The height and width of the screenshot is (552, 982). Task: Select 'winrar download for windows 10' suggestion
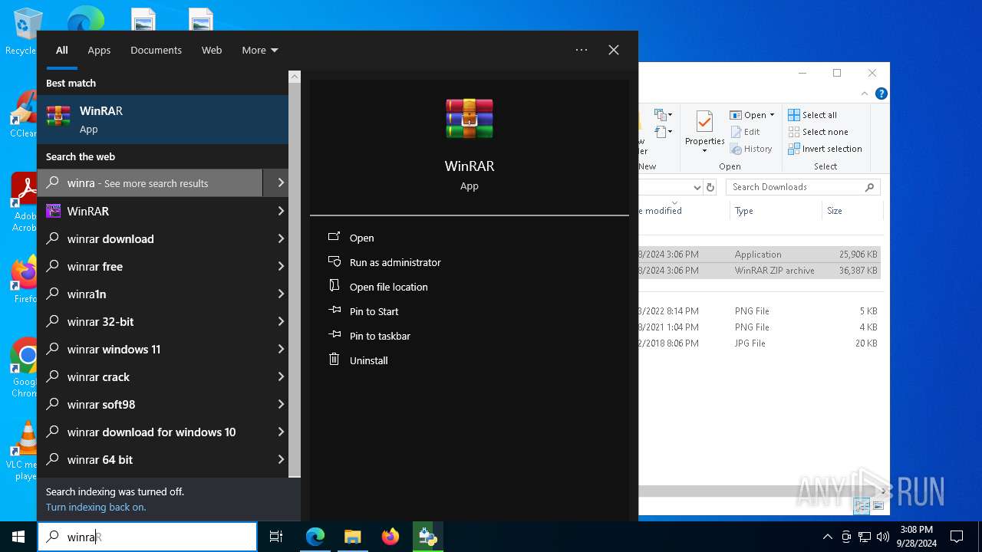pyautogui.click(x=151, y=432)
